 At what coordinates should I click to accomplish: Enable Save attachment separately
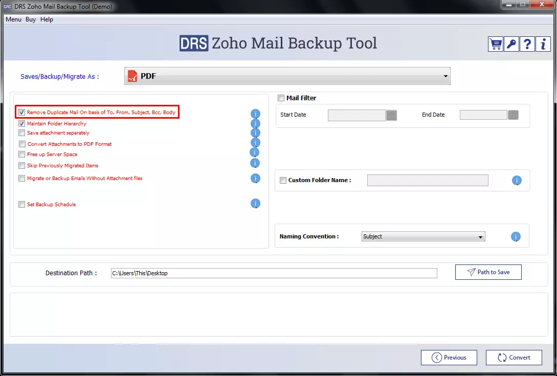point(21,133)
